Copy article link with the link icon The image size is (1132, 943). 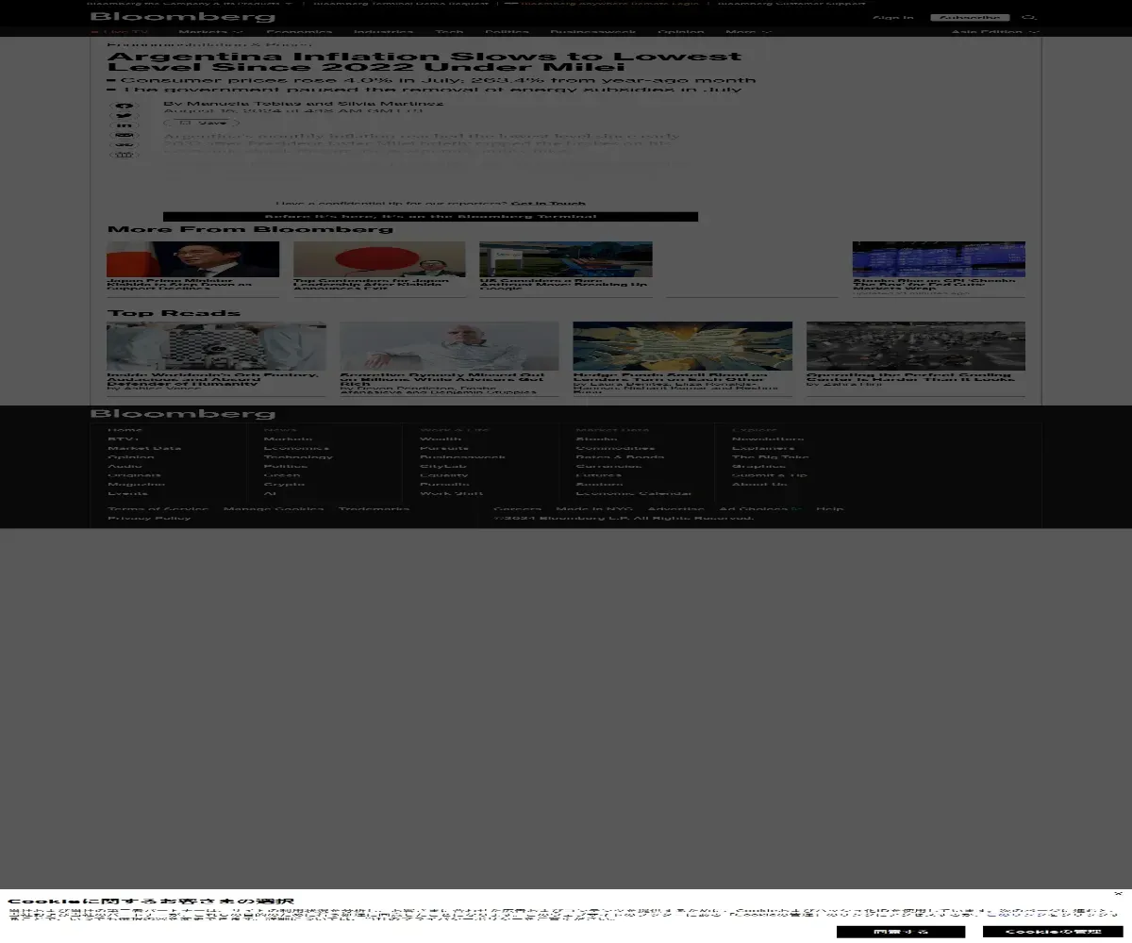[125, 145]
